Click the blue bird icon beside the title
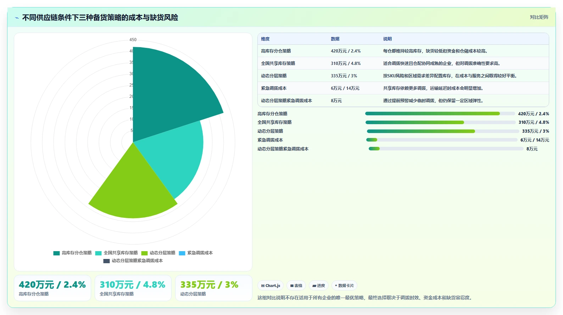This screenshot has width=563, height=315. (17, 18)
